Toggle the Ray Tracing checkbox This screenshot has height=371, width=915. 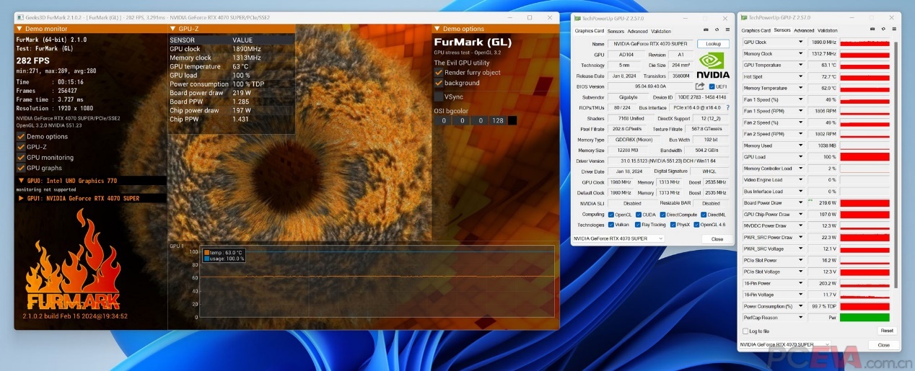coord(638,225)
